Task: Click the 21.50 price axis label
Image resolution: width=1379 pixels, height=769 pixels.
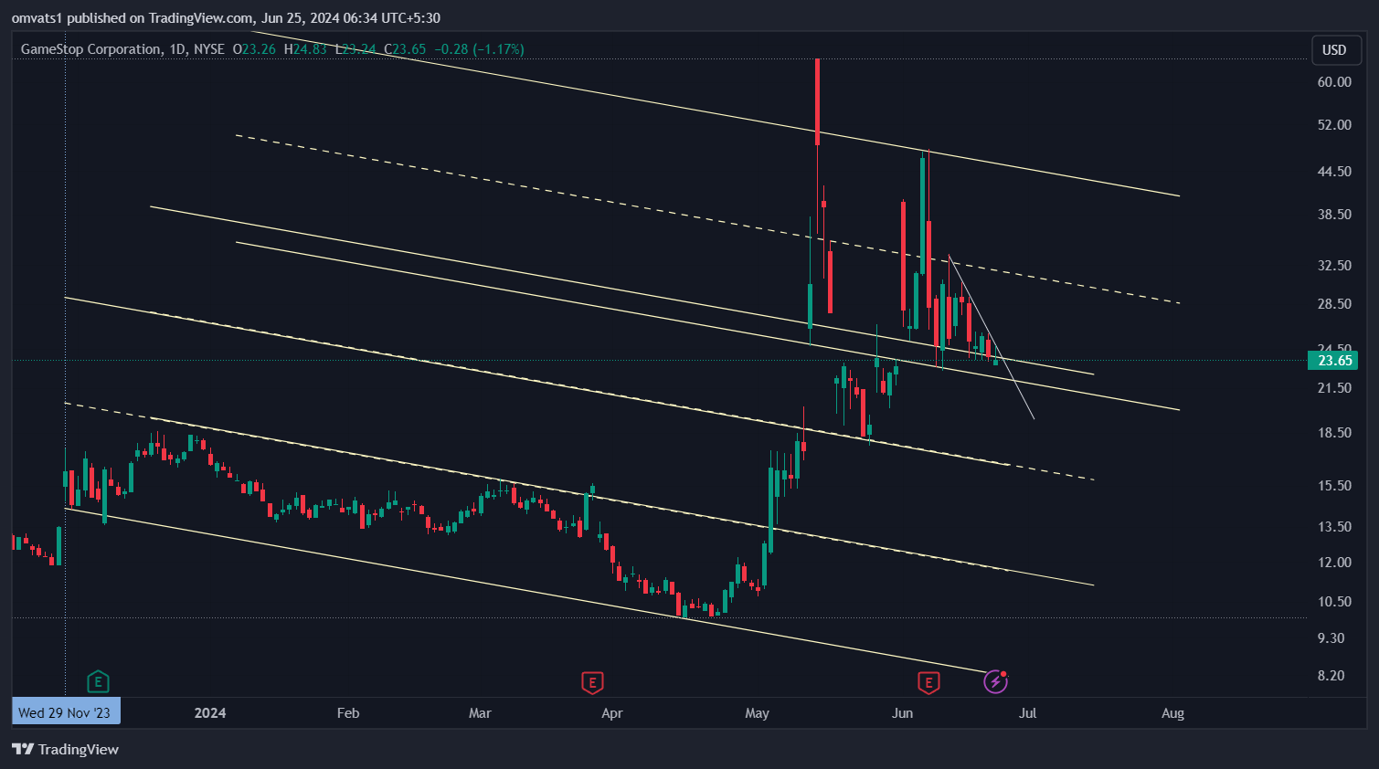Action: 1334,388
